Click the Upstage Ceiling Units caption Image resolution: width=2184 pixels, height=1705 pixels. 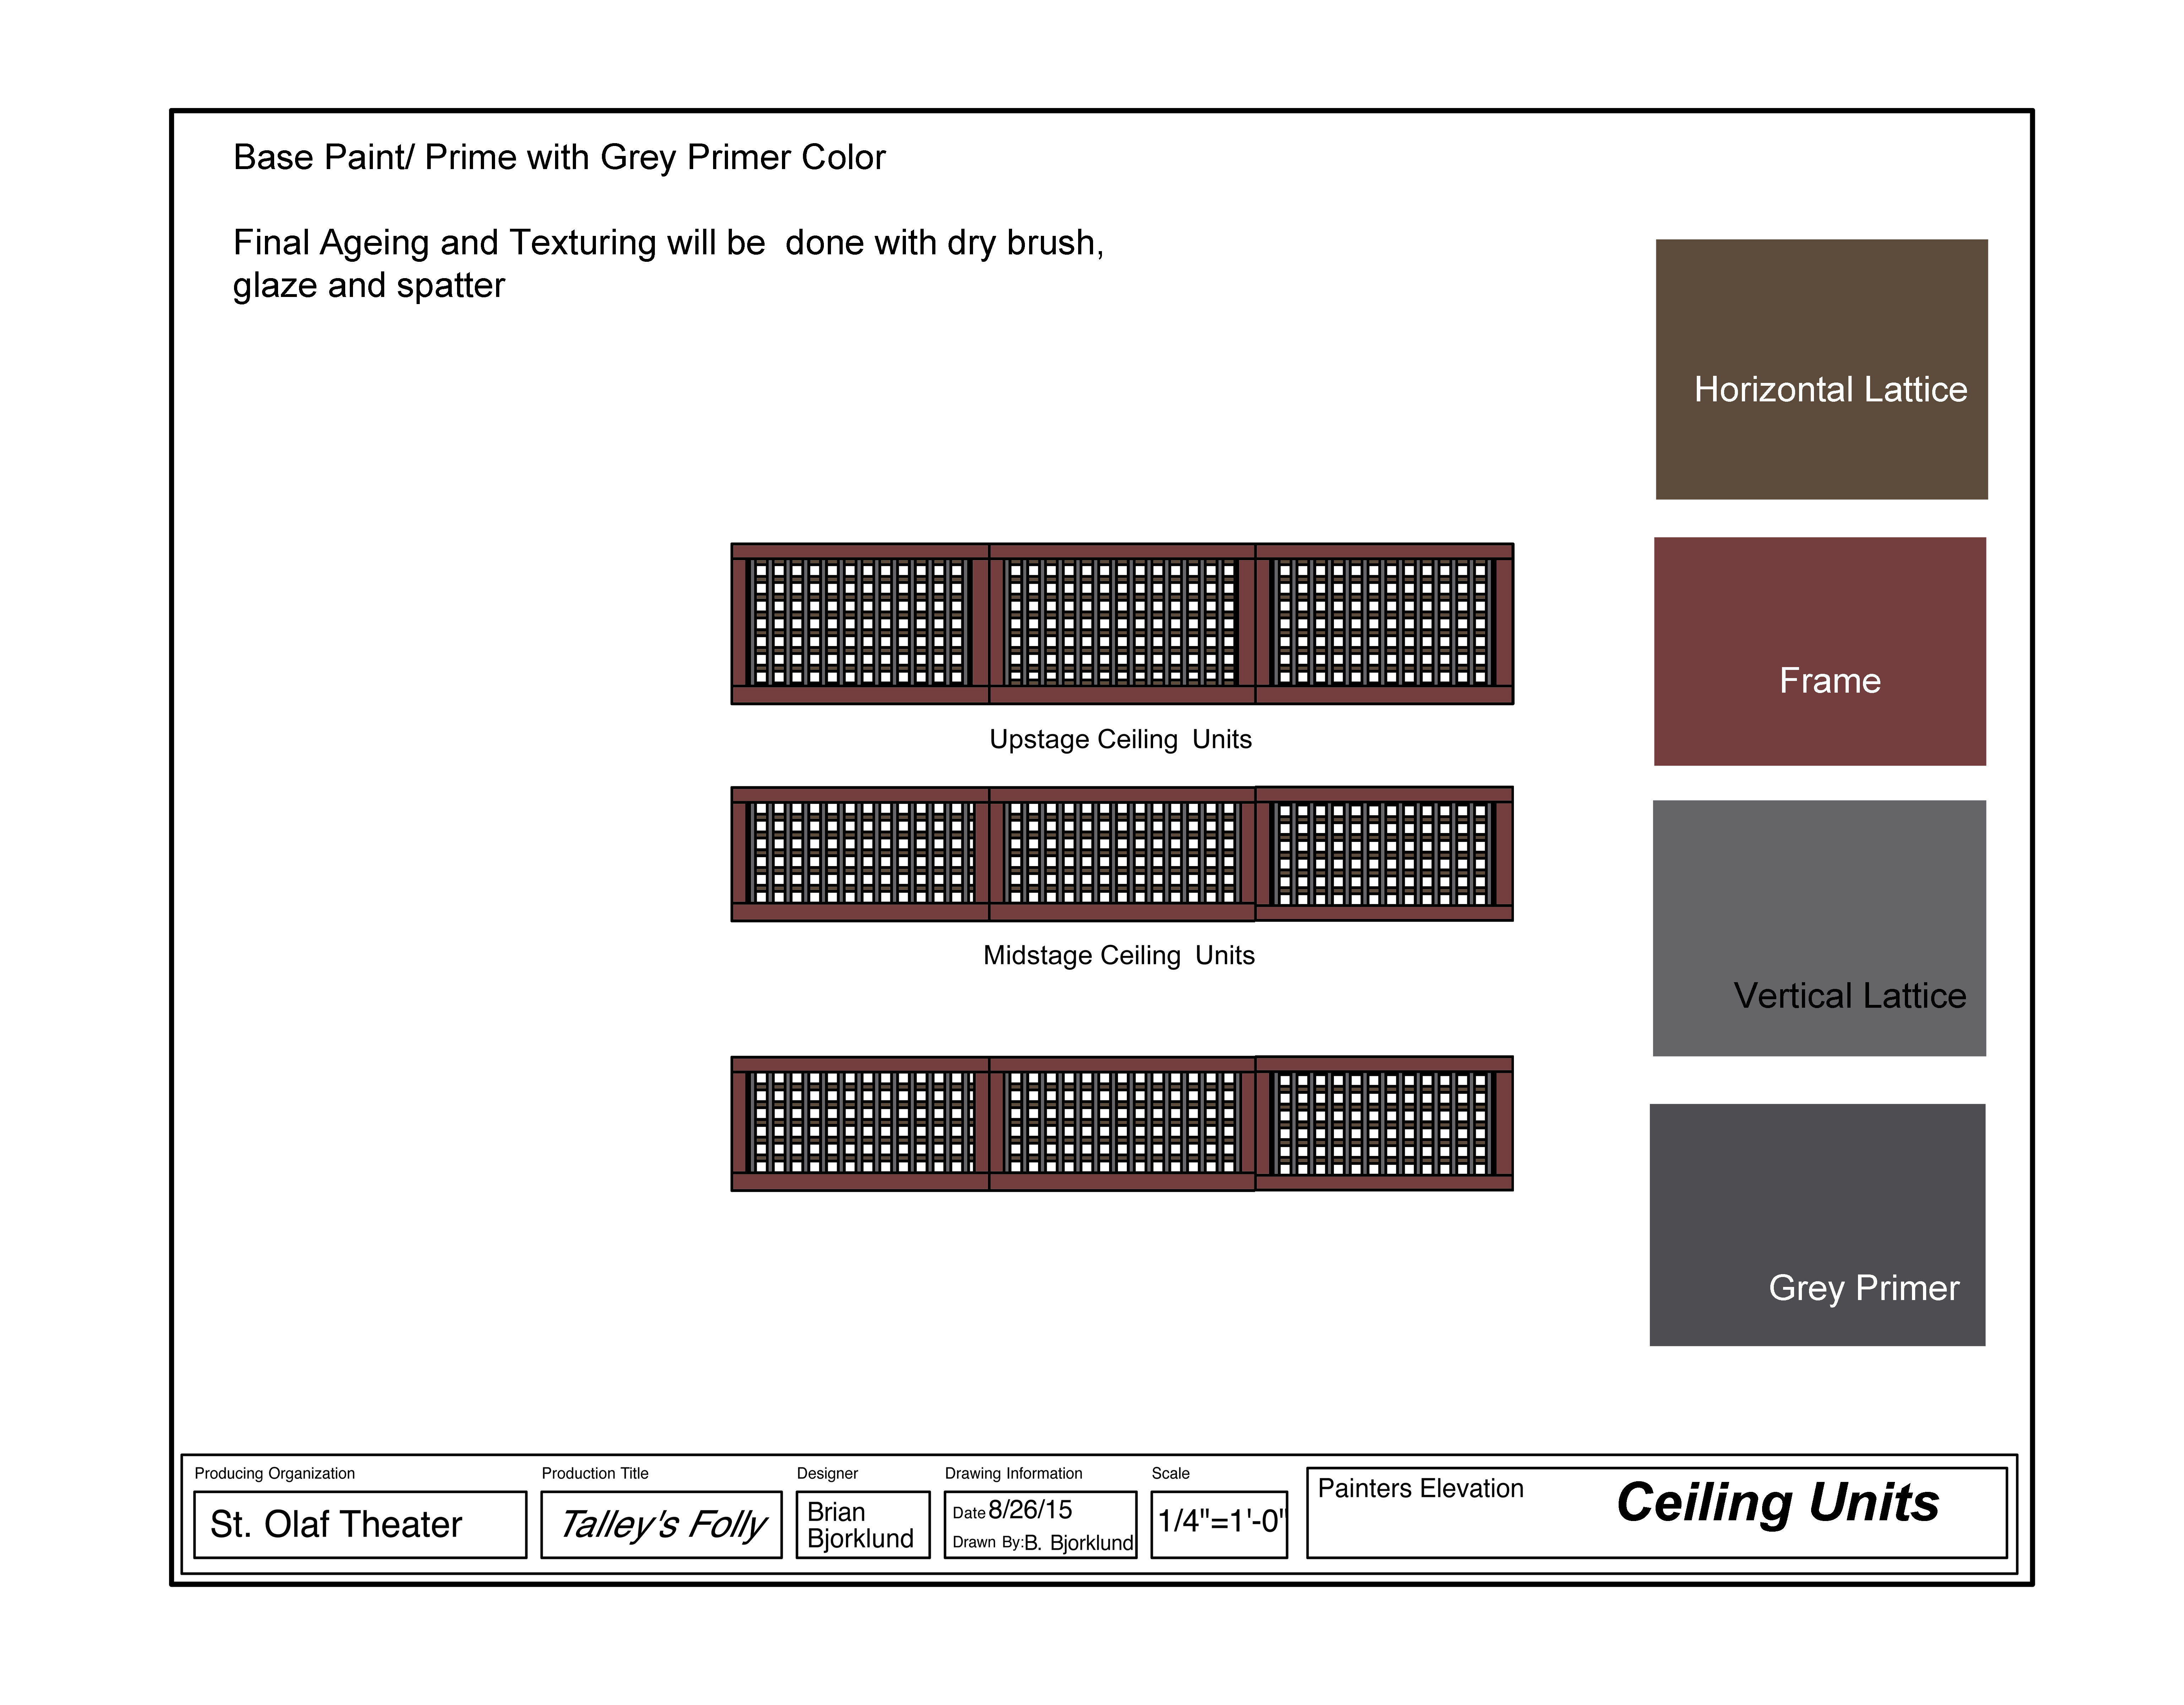[1120, 739]
